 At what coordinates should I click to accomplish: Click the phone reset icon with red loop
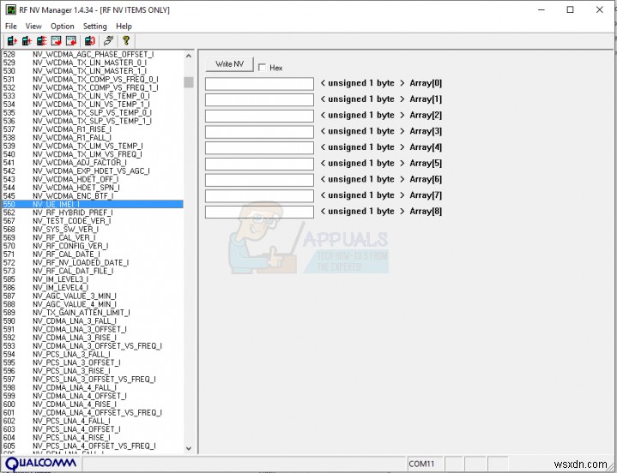(x=90, y=40)
